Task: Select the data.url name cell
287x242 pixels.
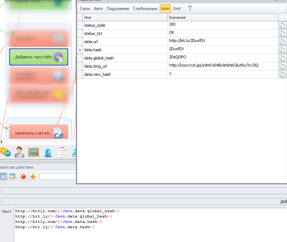Action: point(125,42)
